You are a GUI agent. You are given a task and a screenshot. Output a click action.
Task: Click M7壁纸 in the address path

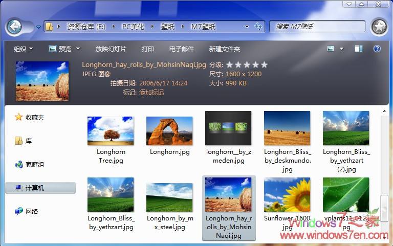[203, 27]
